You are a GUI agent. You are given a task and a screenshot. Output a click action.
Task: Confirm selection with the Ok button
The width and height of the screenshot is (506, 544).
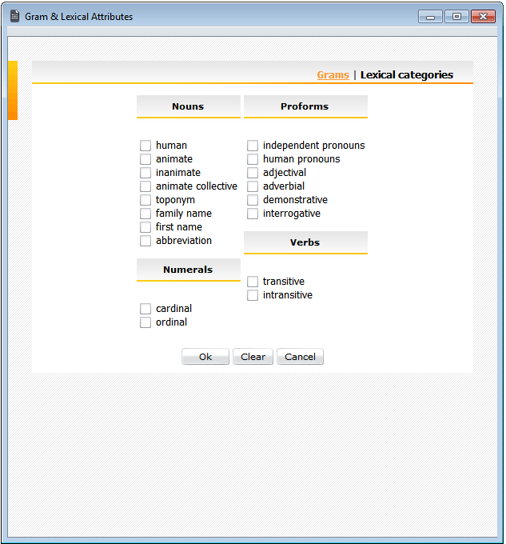pos(205,357)
